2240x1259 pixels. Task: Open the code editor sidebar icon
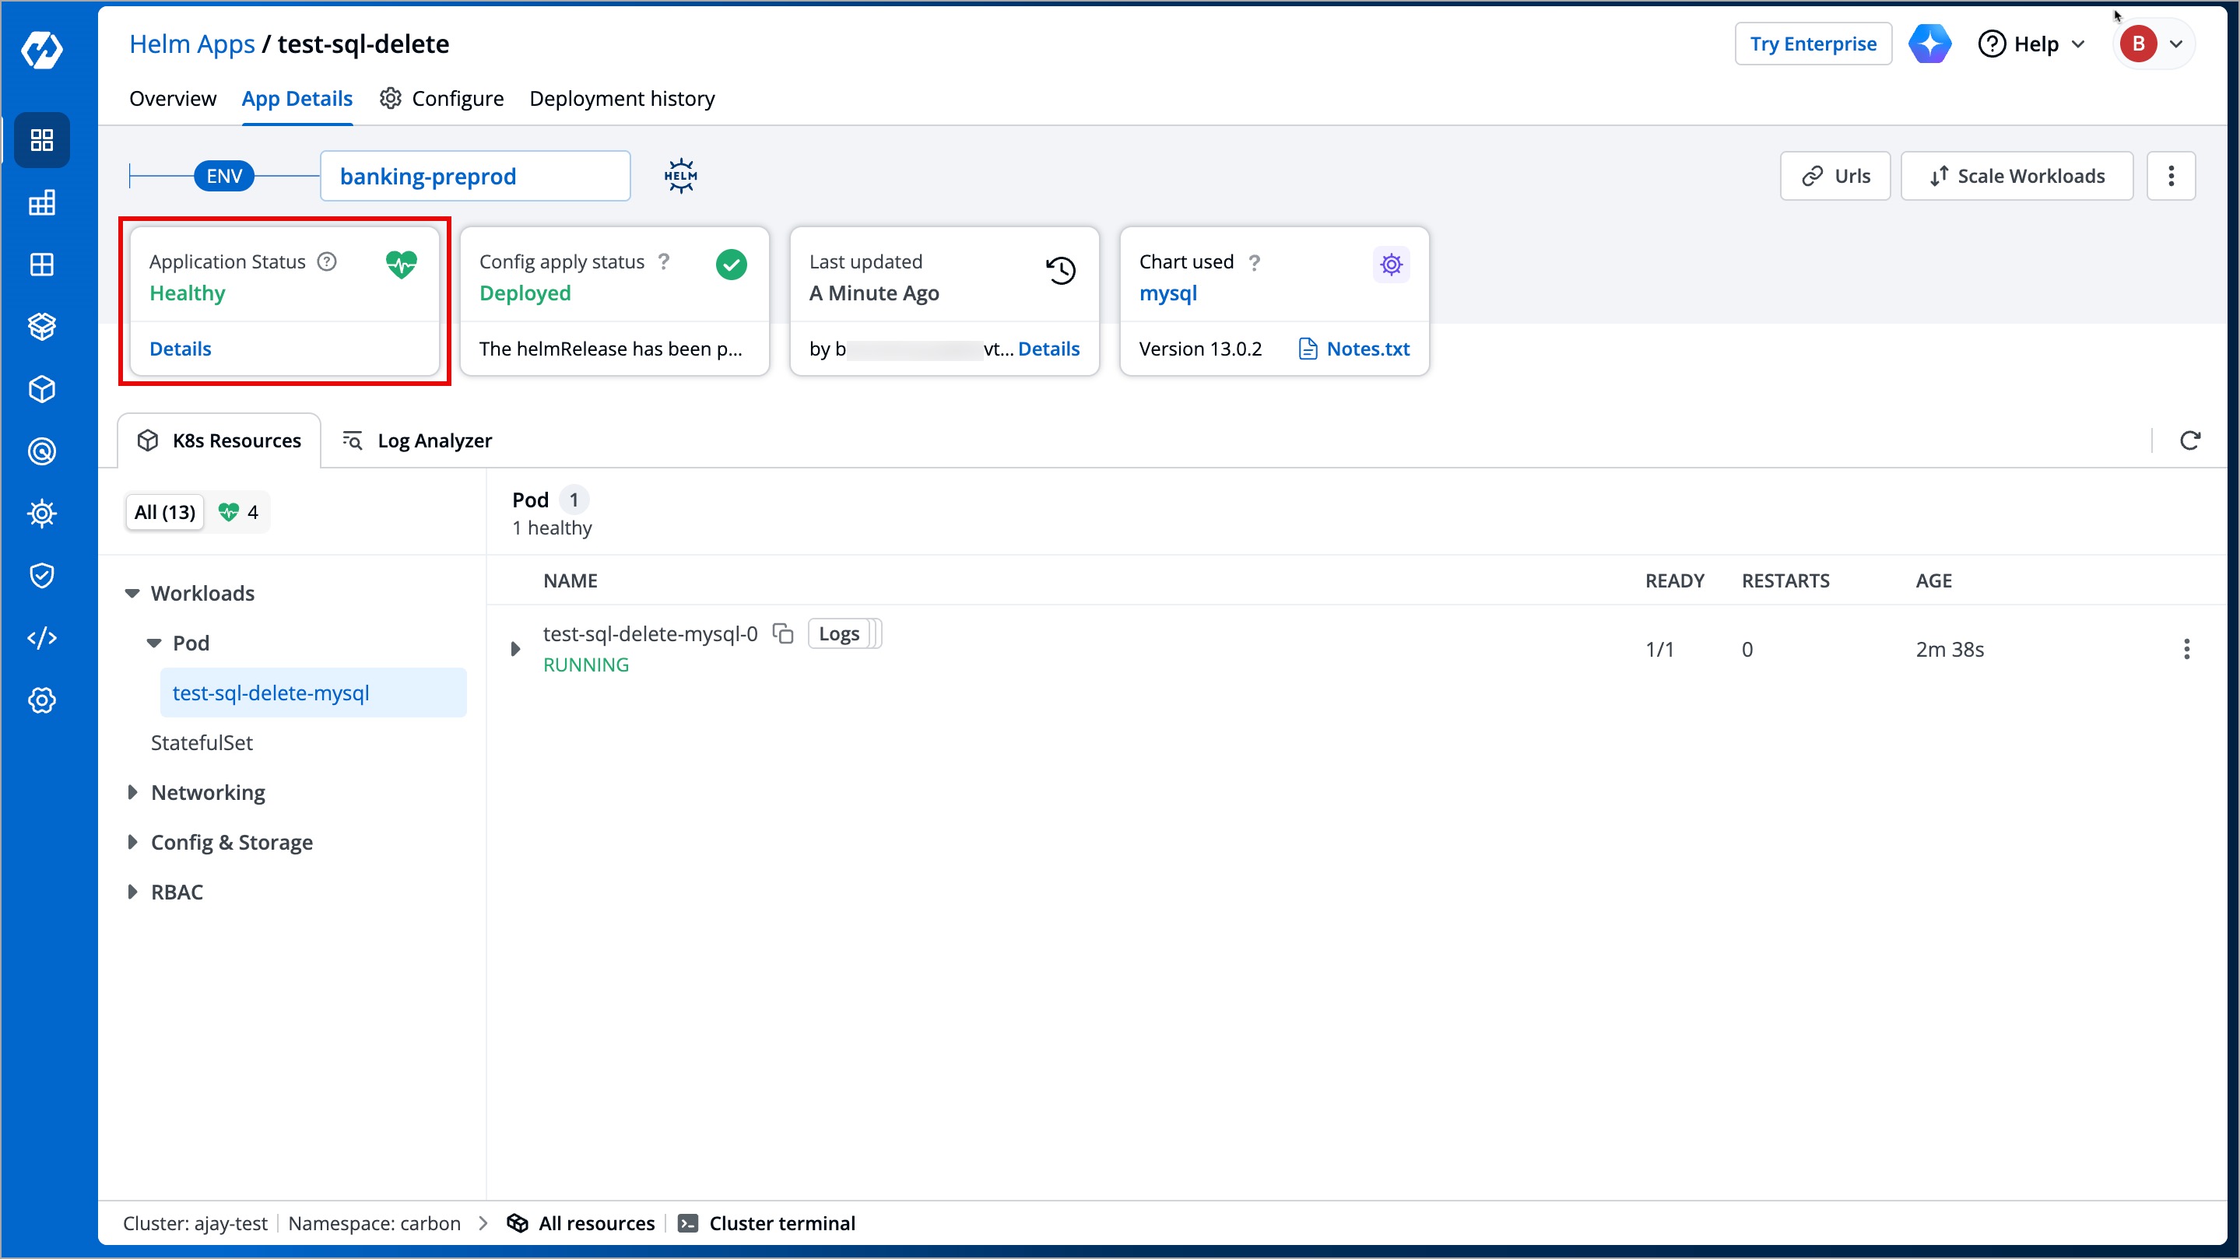point(42,638)
